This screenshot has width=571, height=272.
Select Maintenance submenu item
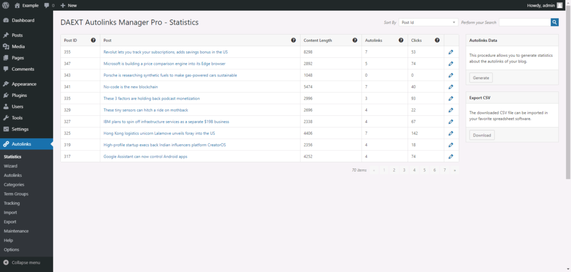[16, 231]
